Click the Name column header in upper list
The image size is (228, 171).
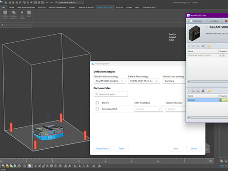203,51
